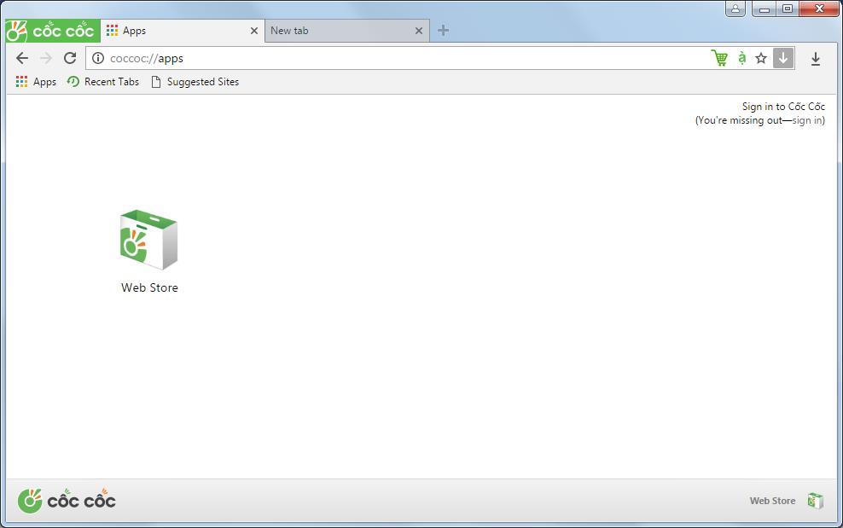Select the Apps tab
843x528 pixels.
(x=171, y=30)
